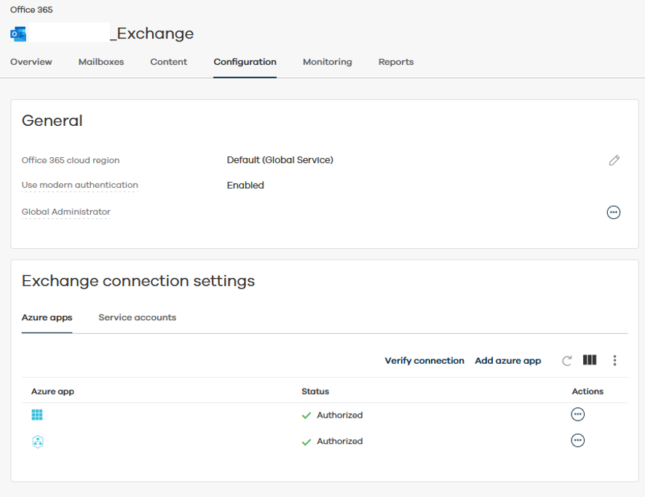Click the Outlook Exchange app icon

pyautogui.click(x=18, y=33)
